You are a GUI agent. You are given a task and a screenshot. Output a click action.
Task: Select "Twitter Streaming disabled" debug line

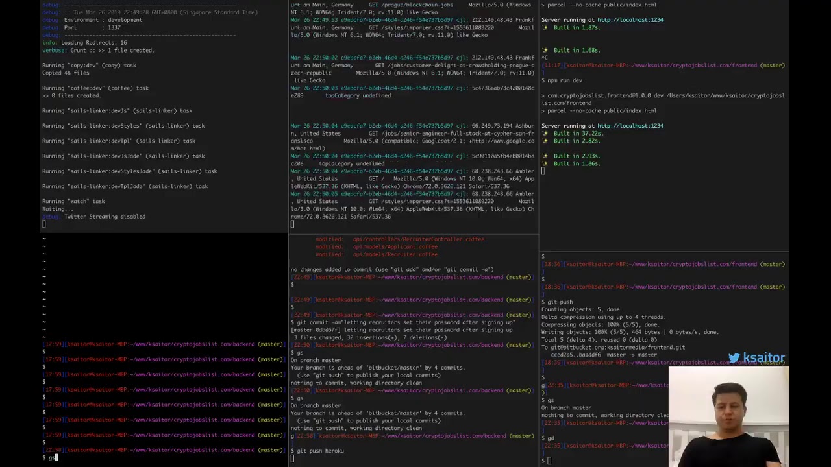tap(94, 217)
